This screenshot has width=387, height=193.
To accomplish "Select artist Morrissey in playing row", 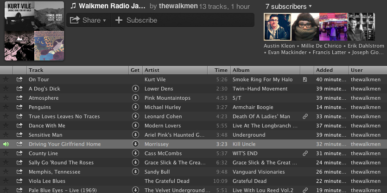I will (157, 144).
